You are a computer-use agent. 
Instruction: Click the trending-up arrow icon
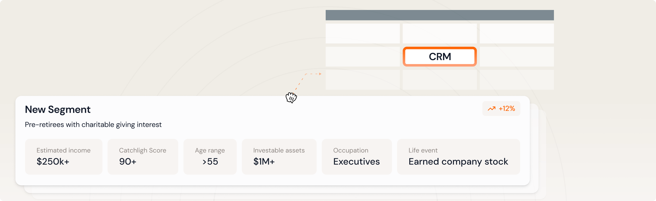pyautogui.click(x=491, y=109)
